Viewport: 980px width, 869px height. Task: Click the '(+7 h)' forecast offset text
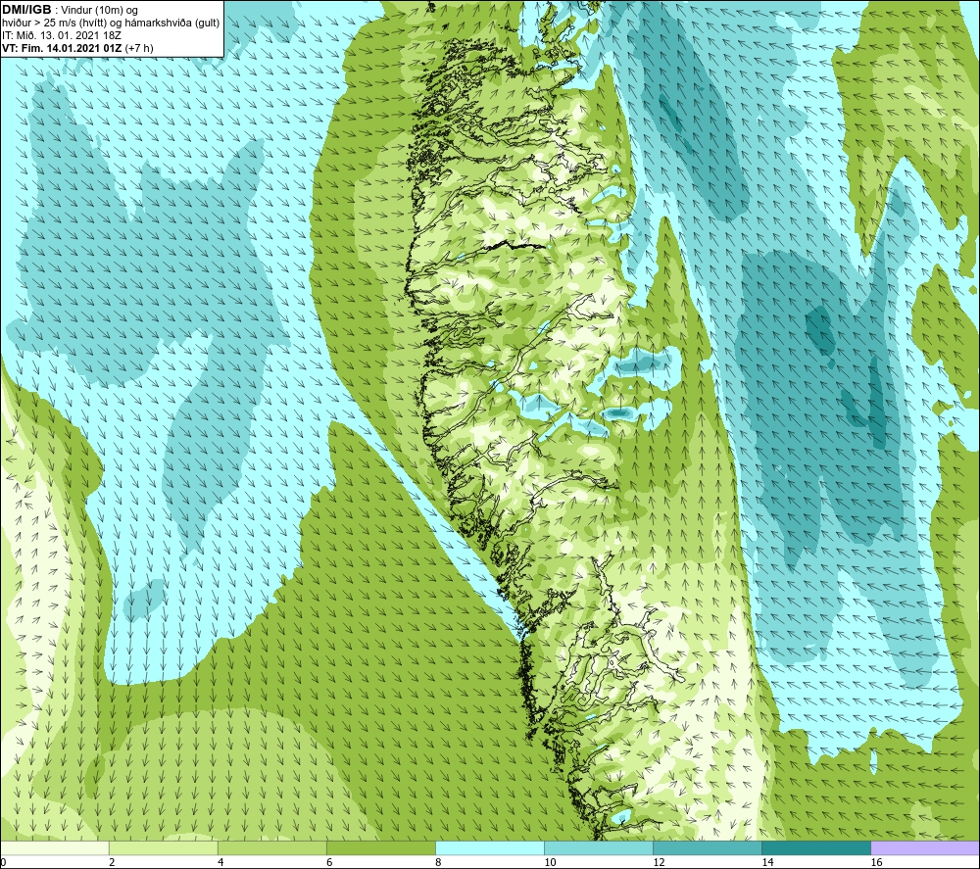pos(139,48)
